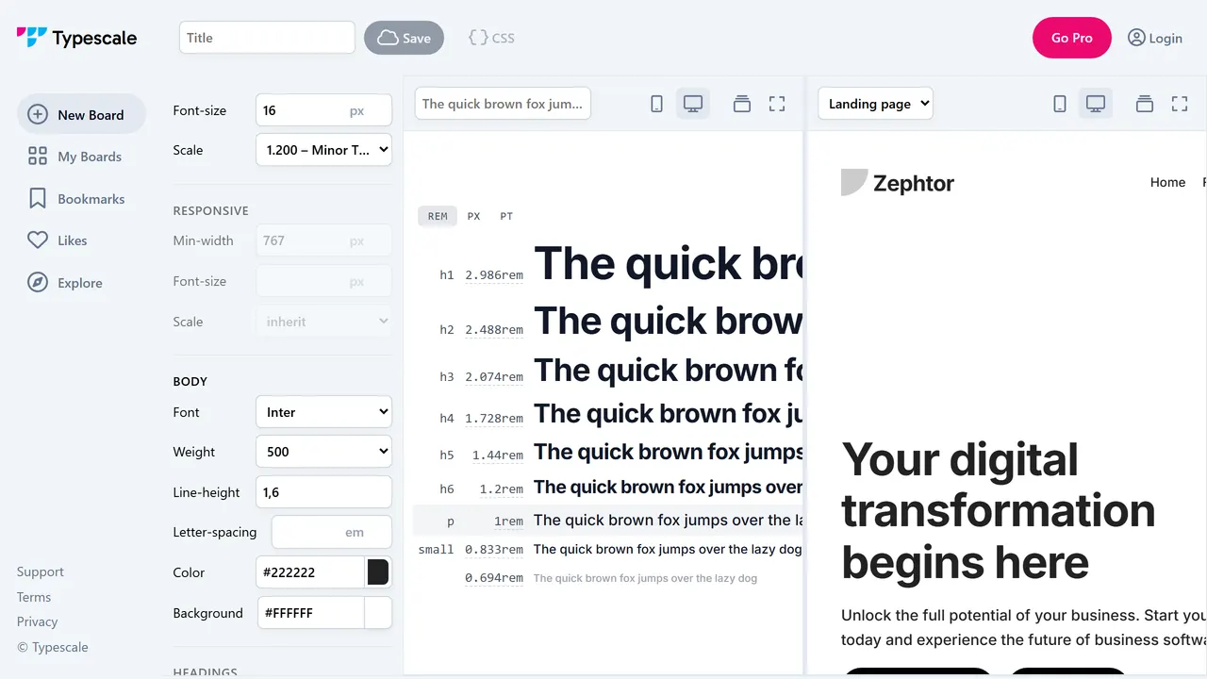Click the Typescale logo icon
The image size is (1207, 679).
point(31,38)
